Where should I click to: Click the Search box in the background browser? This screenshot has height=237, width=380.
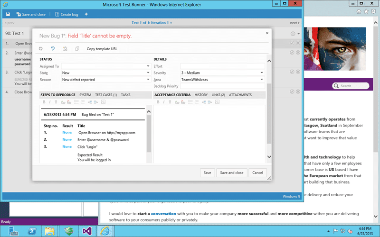(351, 86)
